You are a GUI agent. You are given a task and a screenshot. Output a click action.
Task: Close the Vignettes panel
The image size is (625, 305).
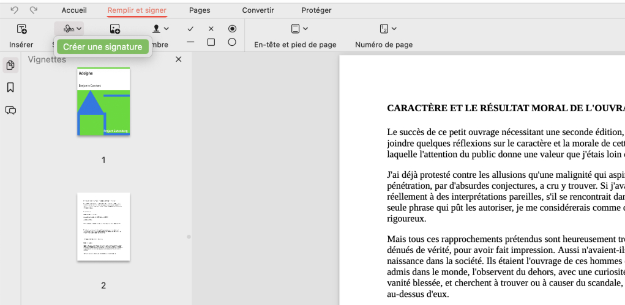179,59
